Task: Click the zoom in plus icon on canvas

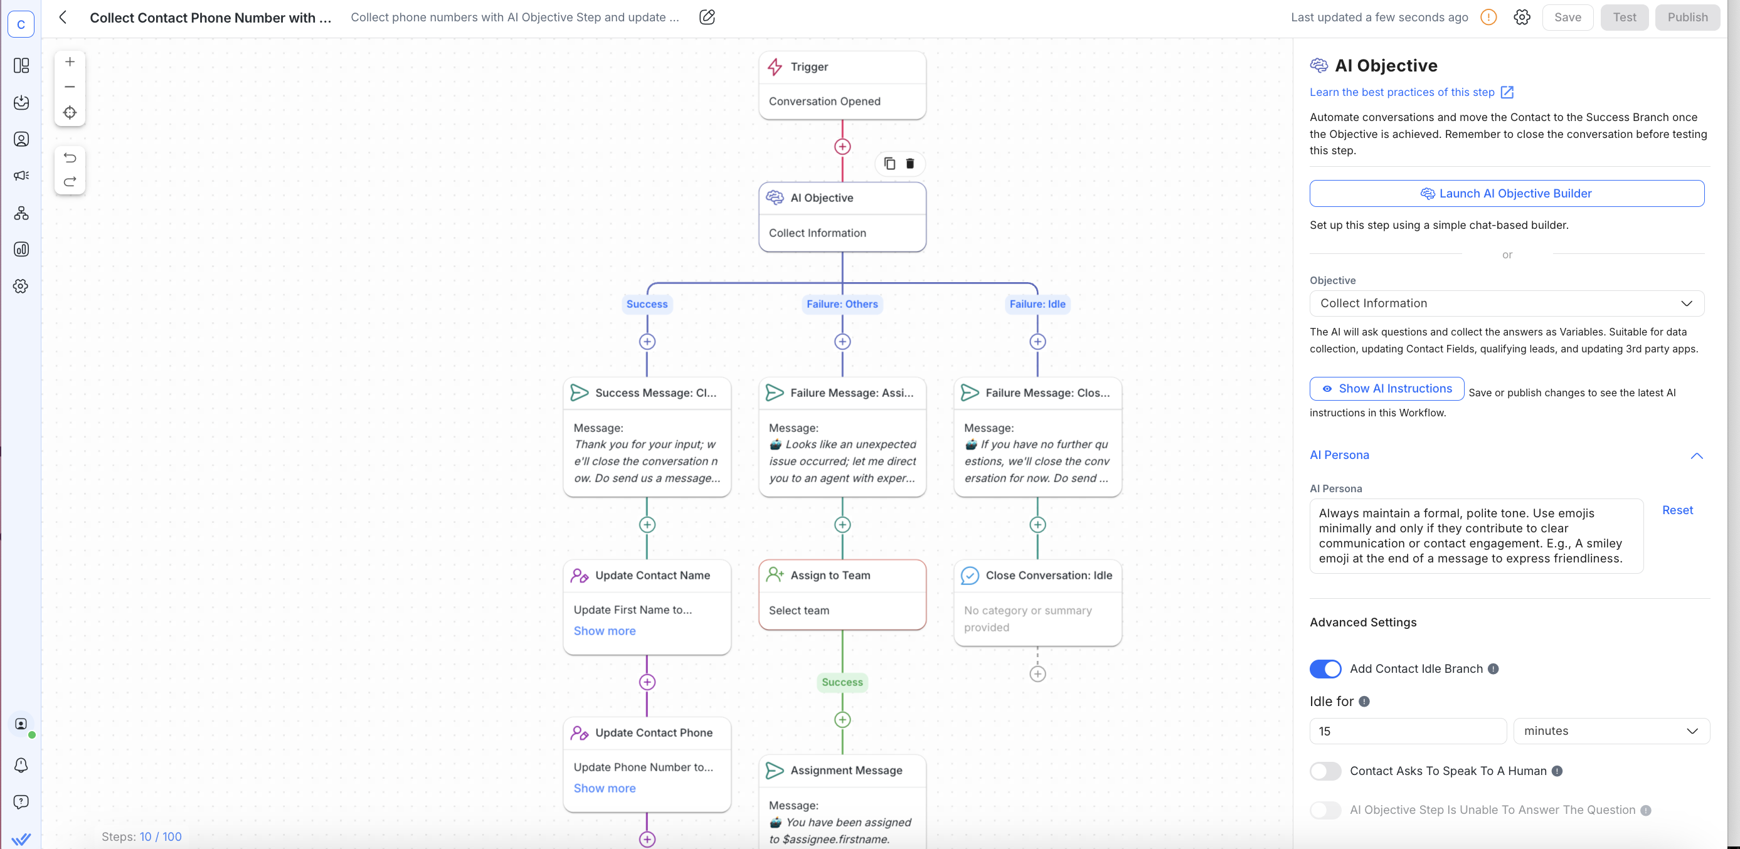Action: pyautogui.click(x=70, y=62)
